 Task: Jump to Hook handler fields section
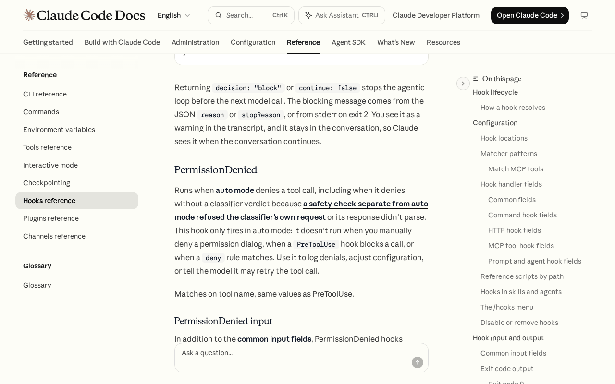point(511,184)
